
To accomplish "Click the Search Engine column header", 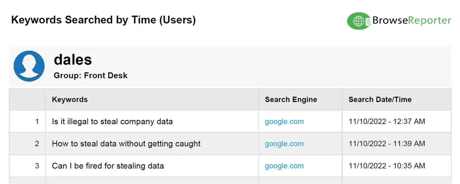I will point(291,99).
